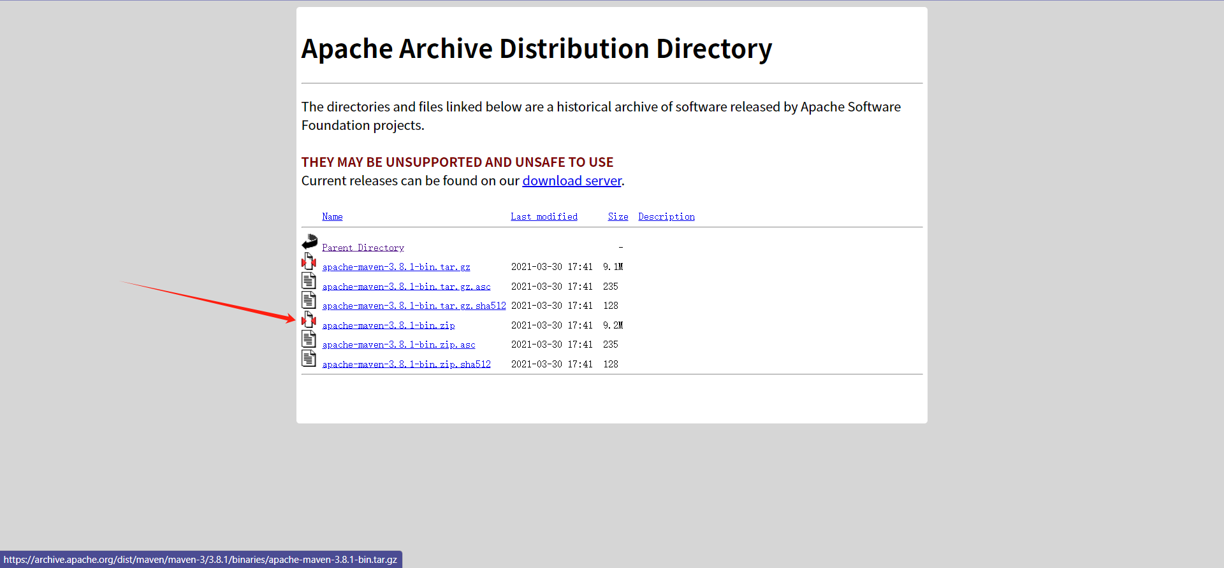Screen dimensions: 1224x568
Task: Click the date in the bin.zip row
Action: [x=551, y=325]
